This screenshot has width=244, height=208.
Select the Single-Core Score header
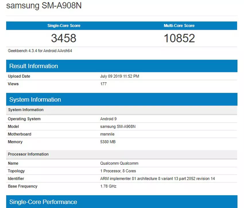(64, 26)
